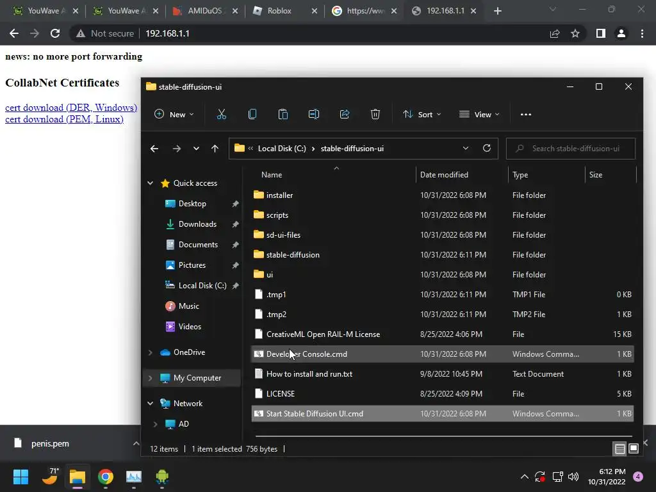Screen dimensions: 656x492
Task: Reload the Chrome page
Action: coord(55,33)
